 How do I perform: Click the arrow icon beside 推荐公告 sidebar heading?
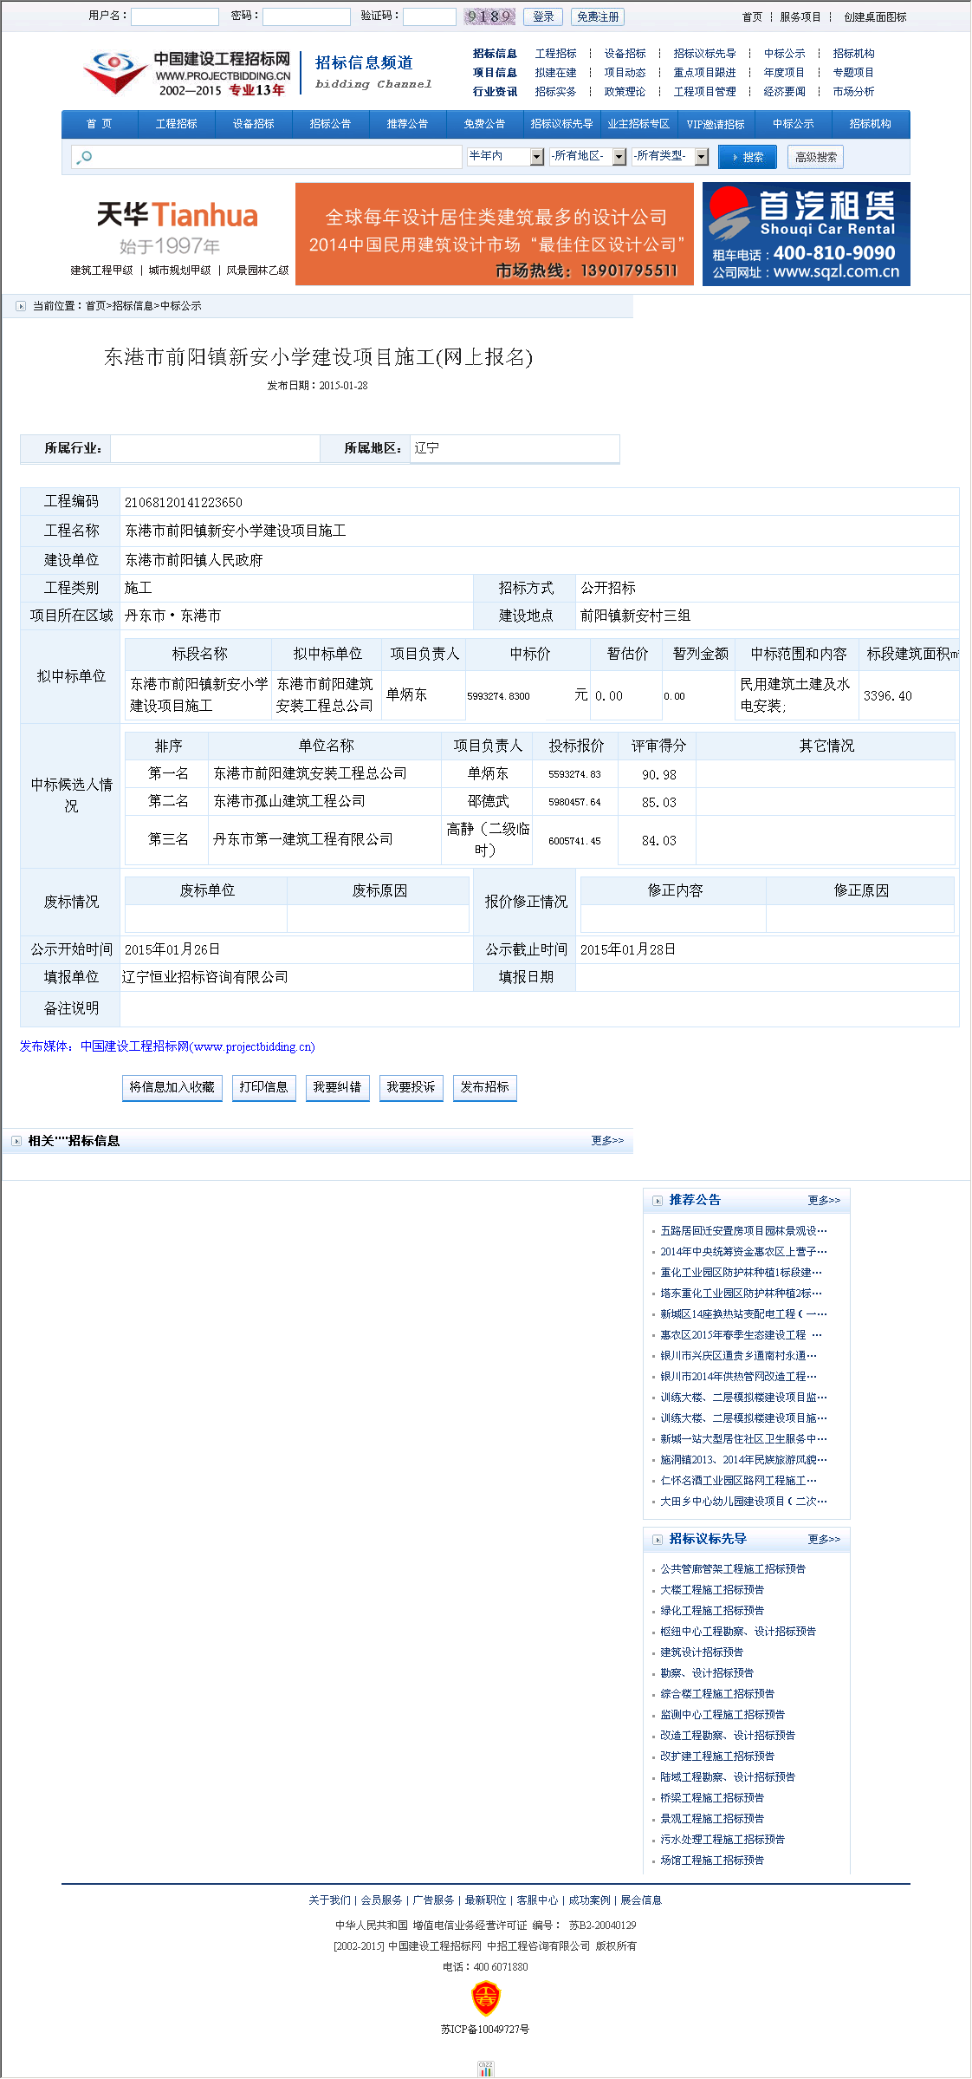click(658, 1201)
